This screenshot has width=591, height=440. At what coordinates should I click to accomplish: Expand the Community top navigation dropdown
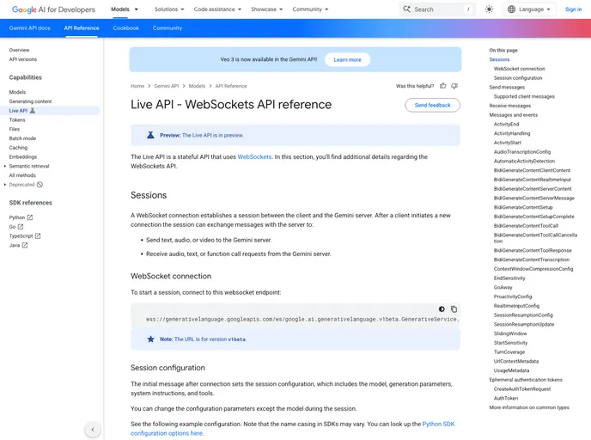coord(310,9)
